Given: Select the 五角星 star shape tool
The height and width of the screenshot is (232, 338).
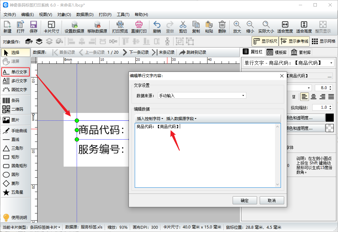Looking at the screenshot, I should click(x=15, y=192).
